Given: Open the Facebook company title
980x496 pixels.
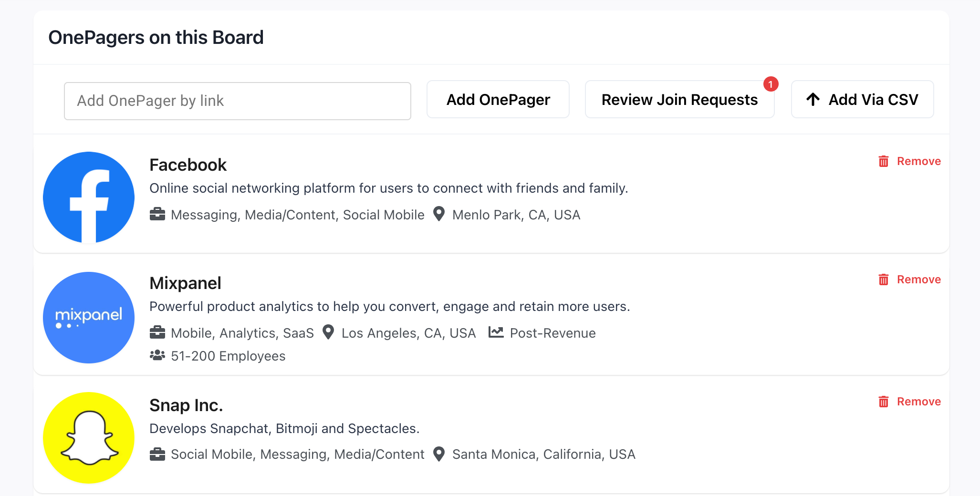Looking at the screenshot, I should pyautogui.click(x=188, y=165).
